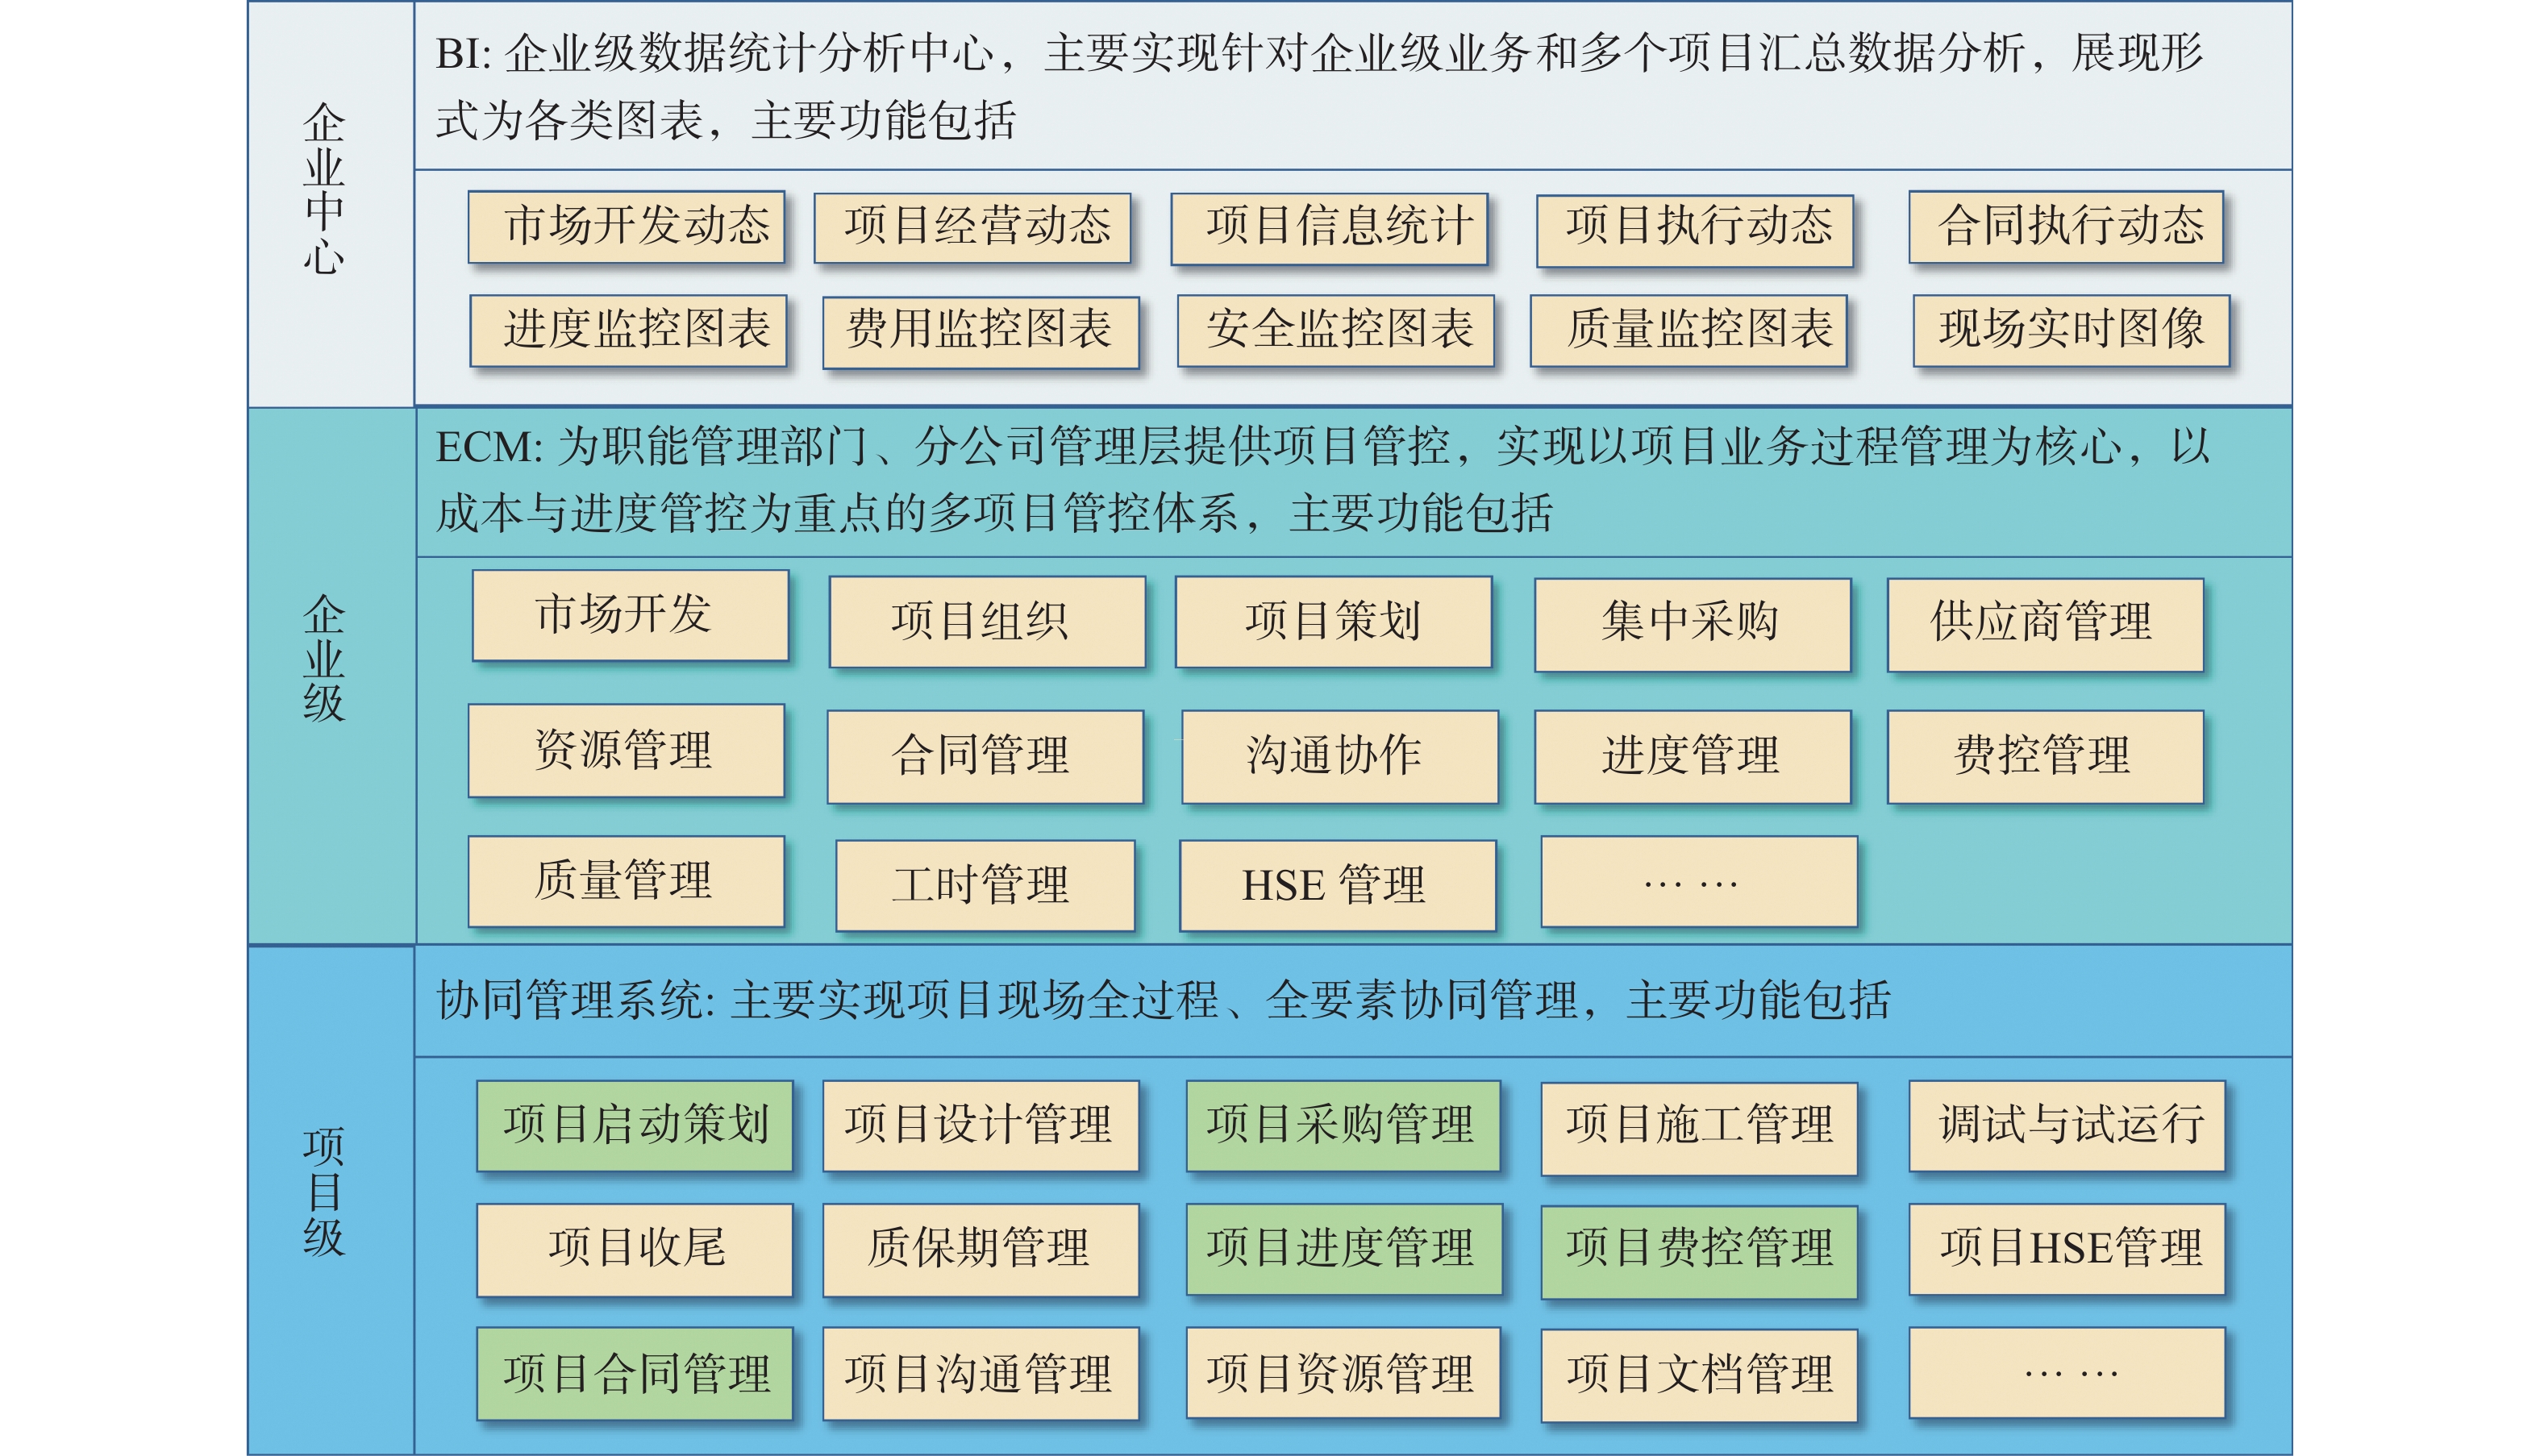Select the 项目级 vertical label
Screen dimensions: 2540x1456
pos(324,1192)
